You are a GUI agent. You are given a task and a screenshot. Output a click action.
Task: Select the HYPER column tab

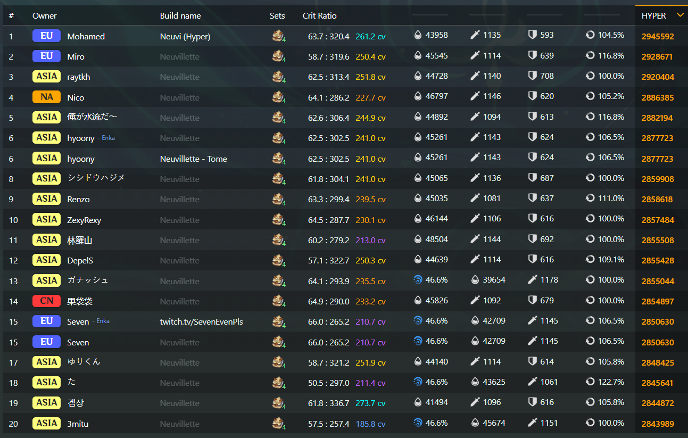654,16
